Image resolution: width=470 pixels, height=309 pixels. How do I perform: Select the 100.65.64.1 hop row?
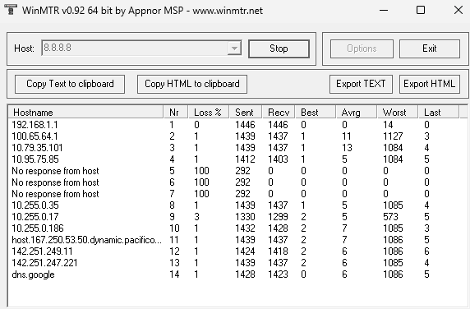[x=237, y=136]
